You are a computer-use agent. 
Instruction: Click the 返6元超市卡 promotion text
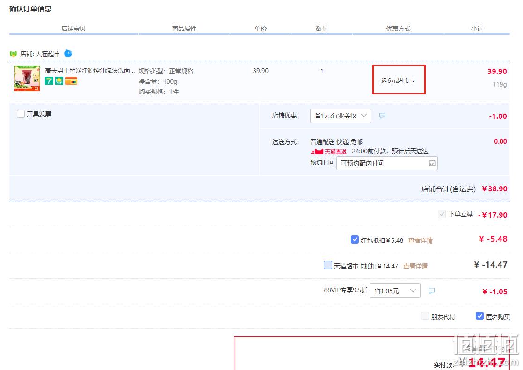tap(398, 80)
